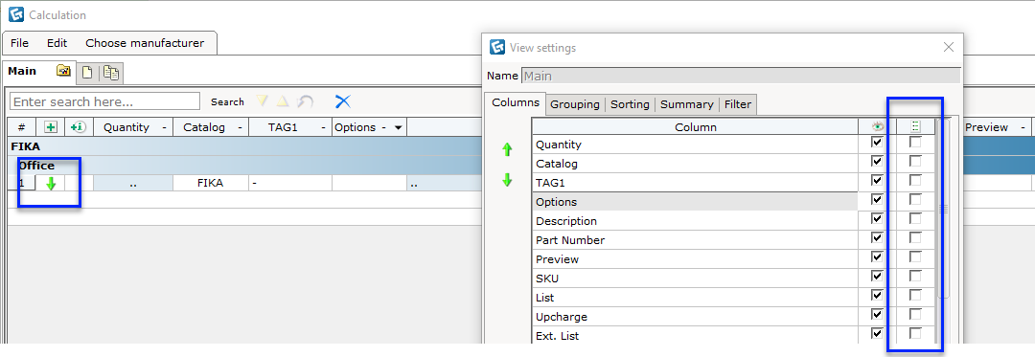Open the Edit menu

pyautogui.click(x=57, y=43)
